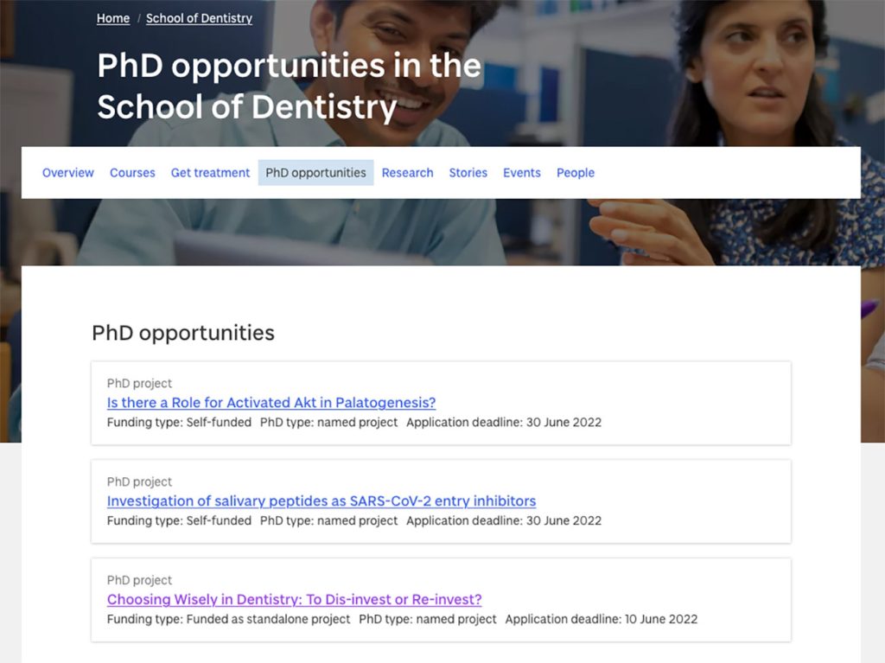Open the salivary peptides SARS-CoV-2 project link

point(322,501)
